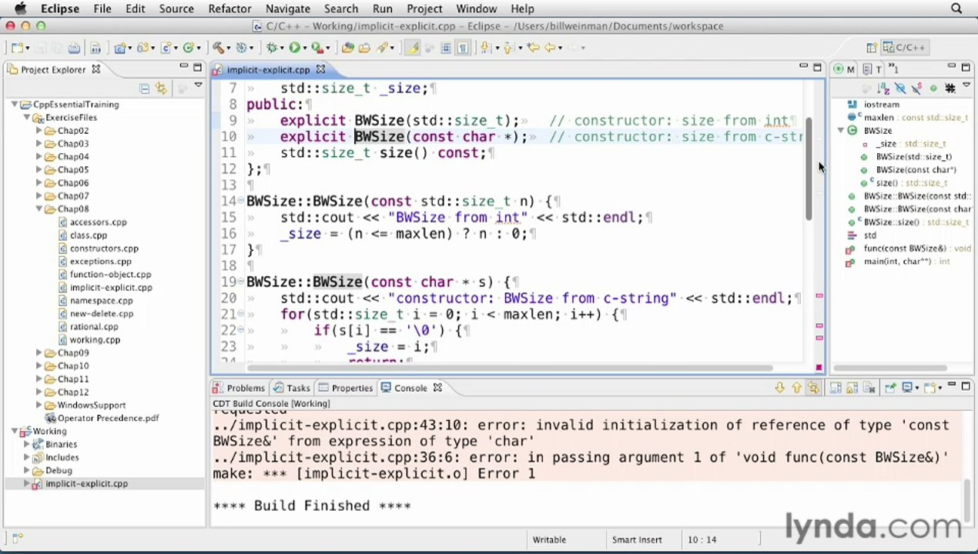Click the Print icon in main toolbar
This screenshot has width=978, height=554.
tap(74, 48)
